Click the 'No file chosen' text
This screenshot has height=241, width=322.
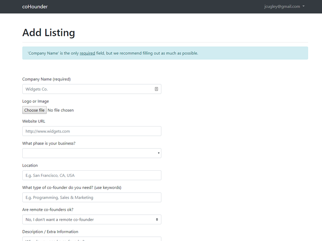[x=61, y=110]
